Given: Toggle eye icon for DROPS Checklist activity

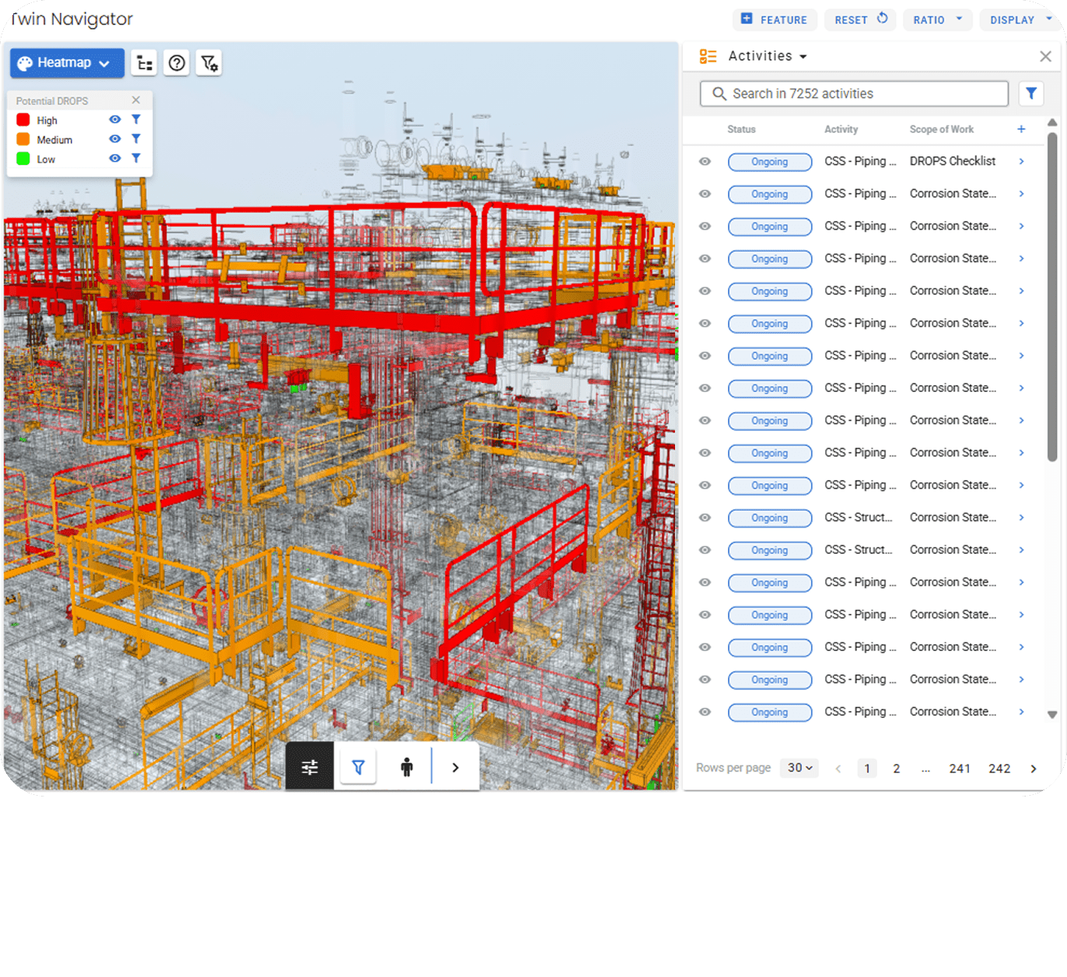Looking at the screenshot, I should (705, 162).
